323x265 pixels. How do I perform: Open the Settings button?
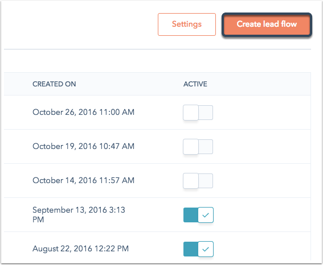187,24
